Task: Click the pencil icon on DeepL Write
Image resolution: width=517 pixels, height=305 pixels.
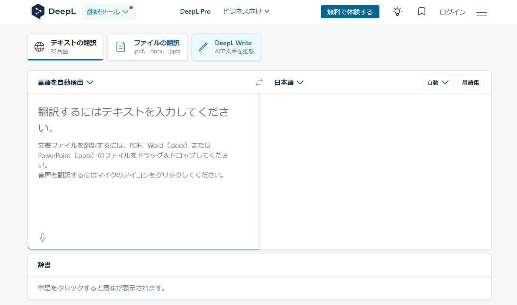Action: [x=203, y=47]
